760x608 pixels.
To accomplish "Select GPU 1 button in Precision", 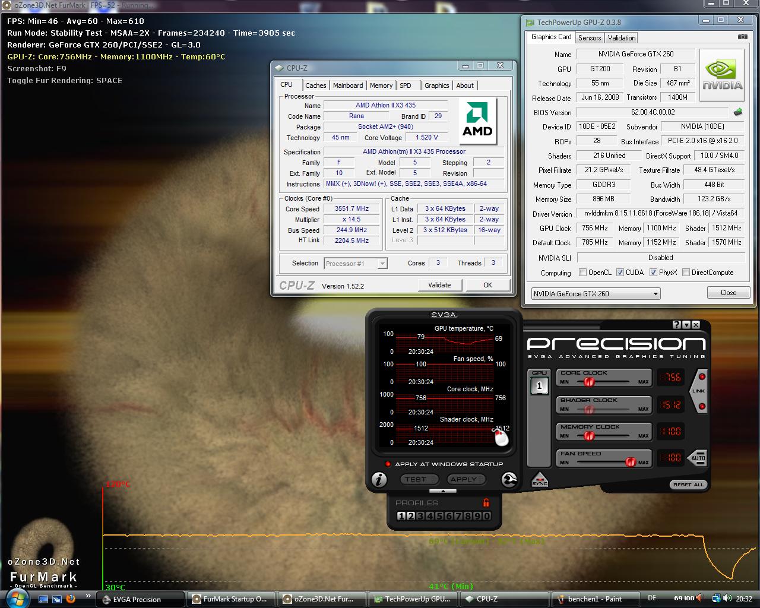I will coord(539,385).
